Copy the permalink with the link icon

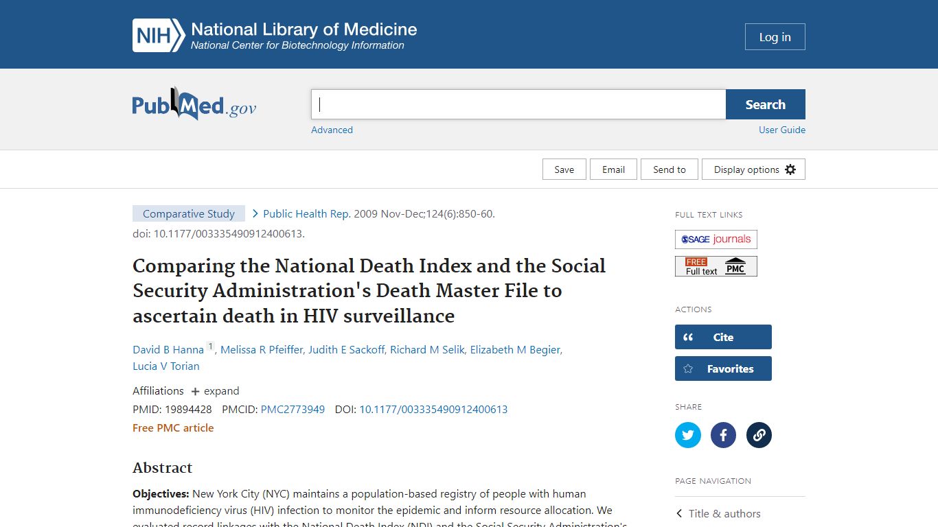(759, 435)
